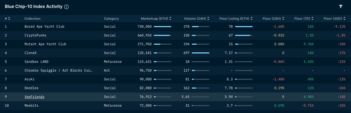Click CryptoPunks floor listing bar at 67
Image resolution: width=351 pixels, height=113 pixels.
(244, 35)
